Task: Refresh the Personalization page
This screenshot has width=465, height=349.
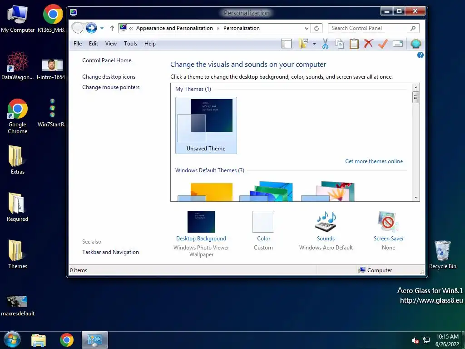Action: [x=317, y=29]
